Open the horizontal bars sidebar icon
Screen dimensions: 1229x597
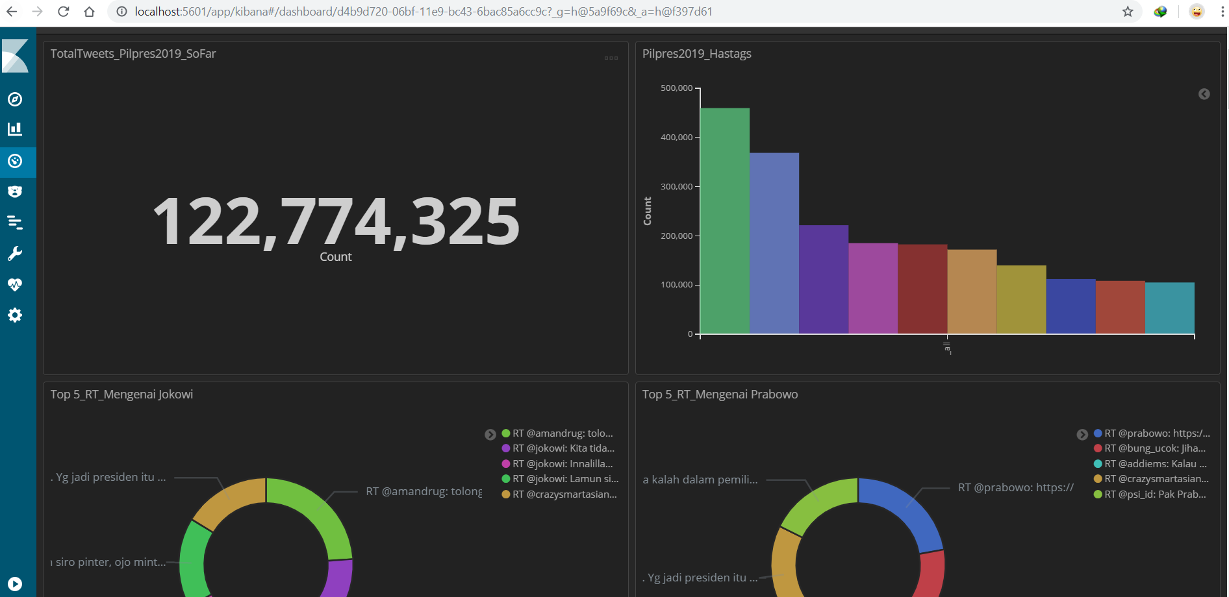click(15, 223)
